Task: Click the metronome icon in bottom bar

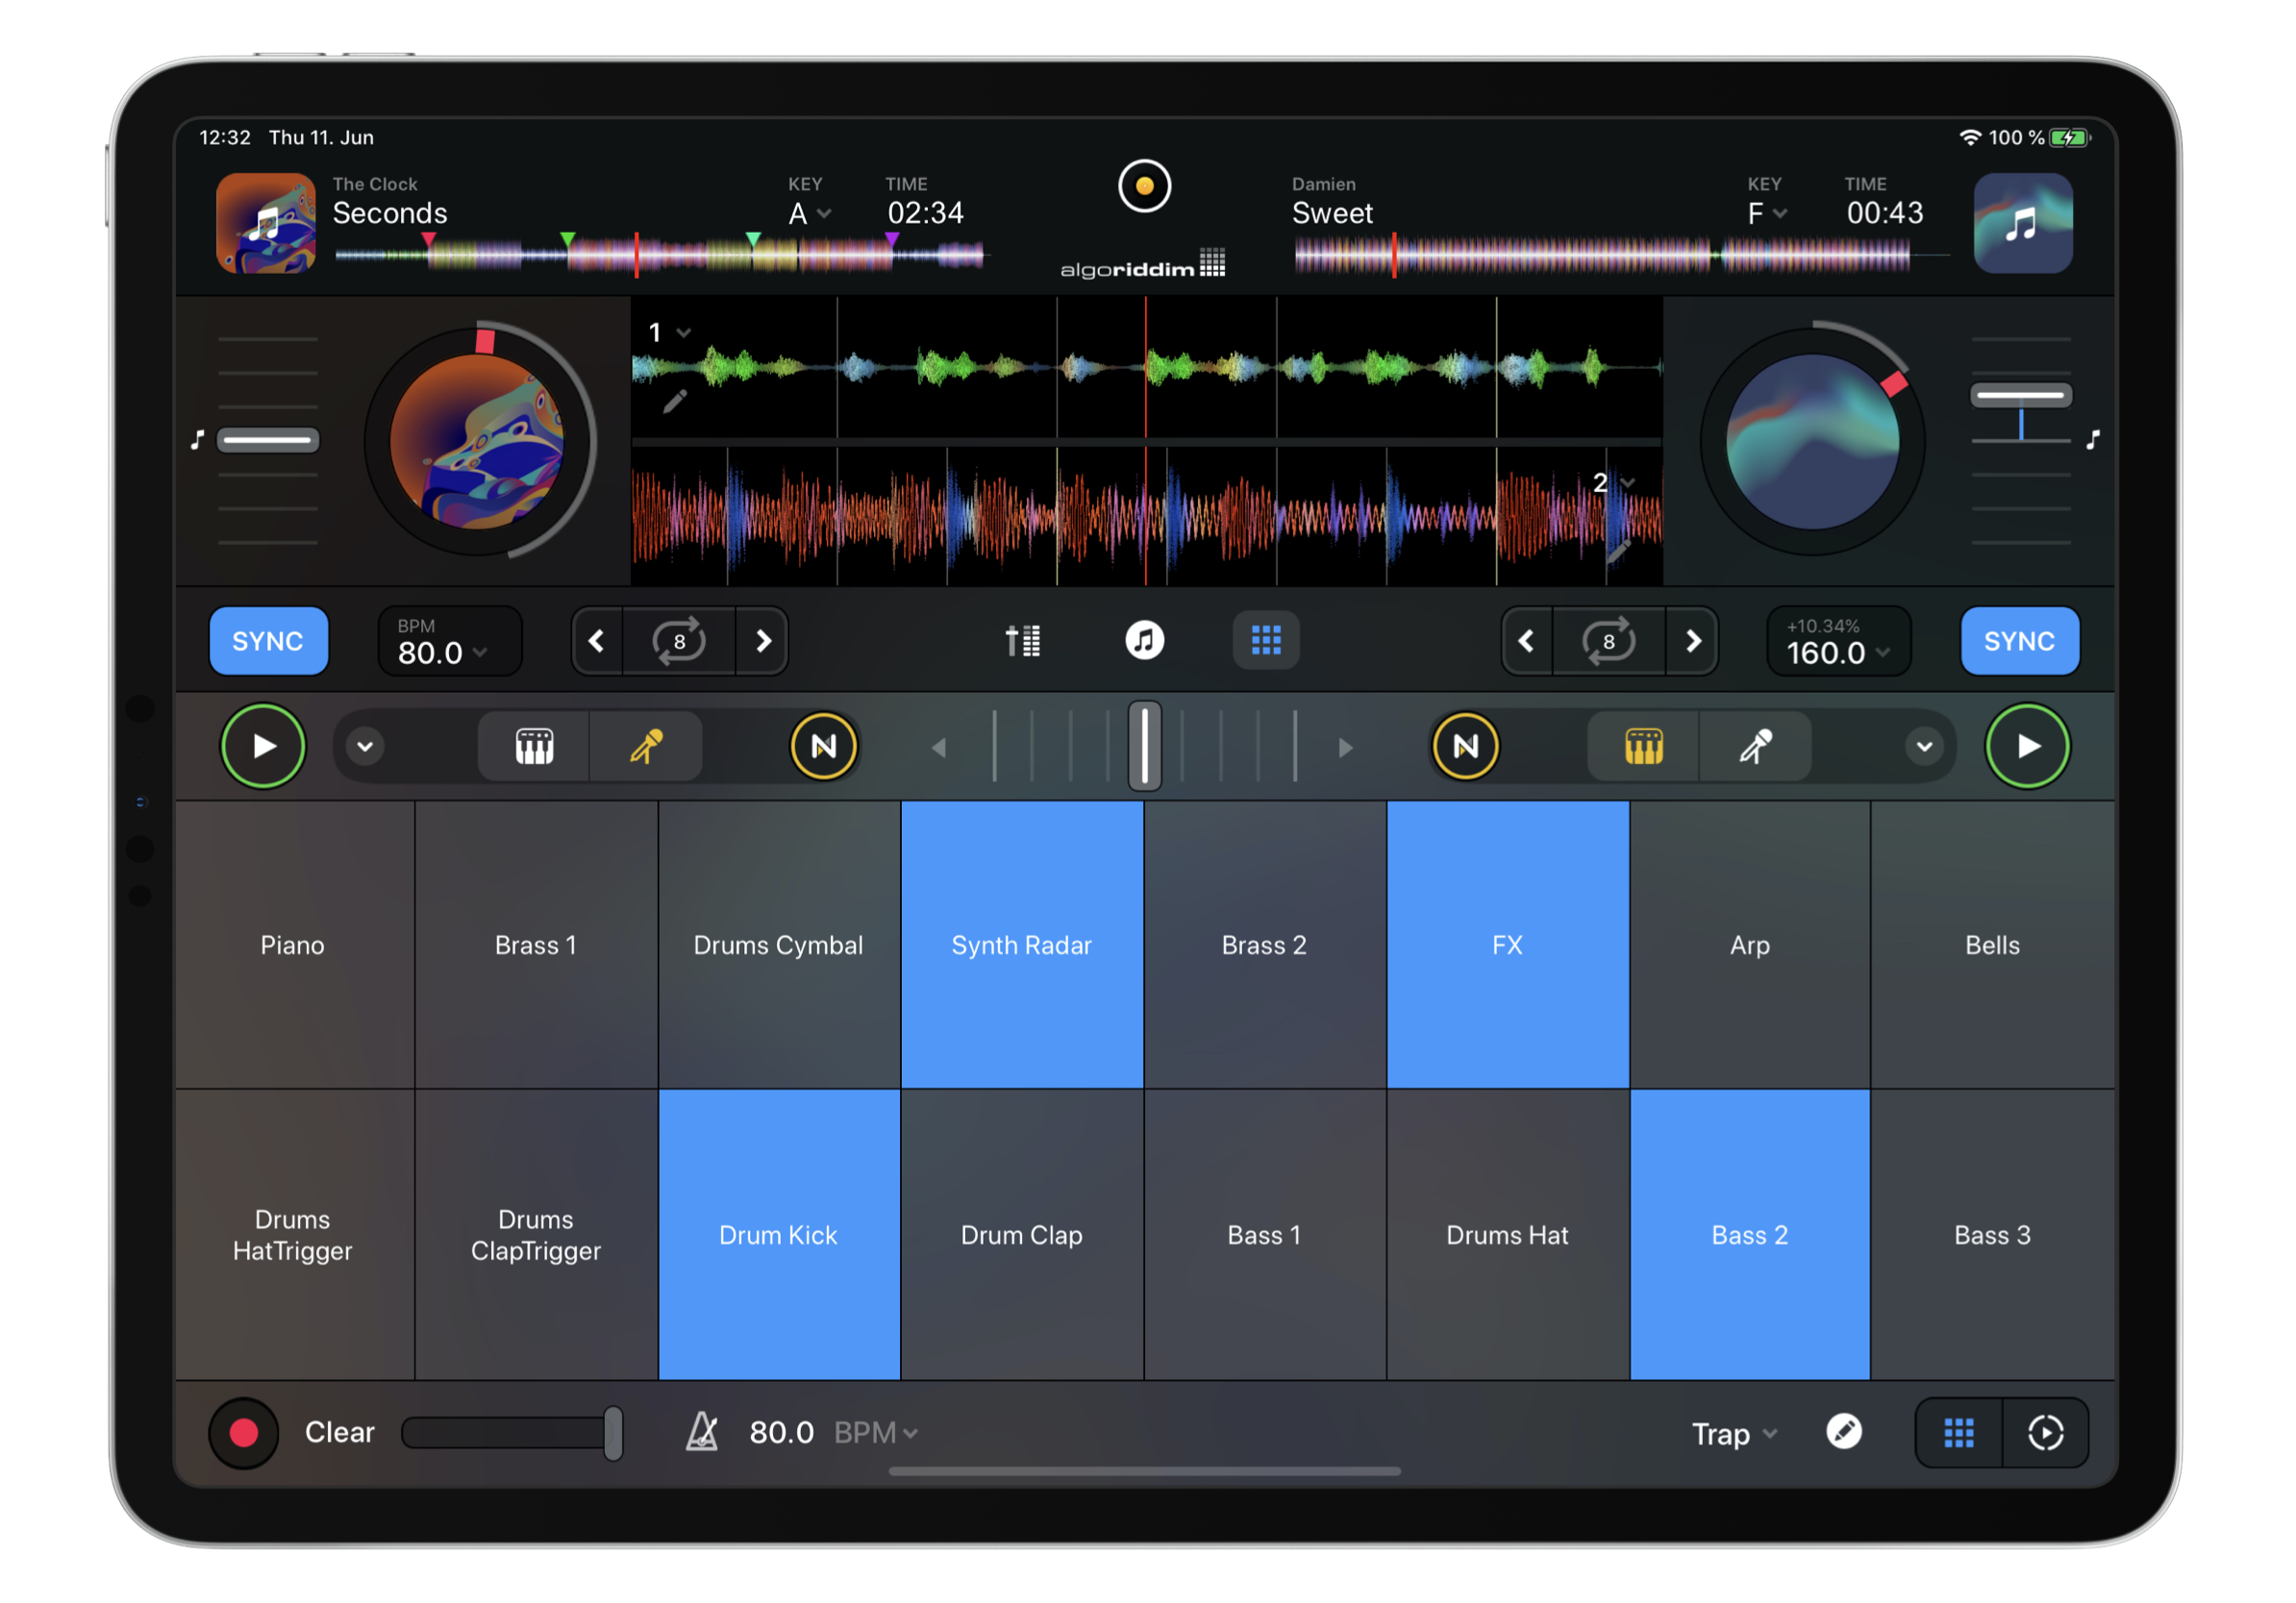Action: pos(702,1432)
